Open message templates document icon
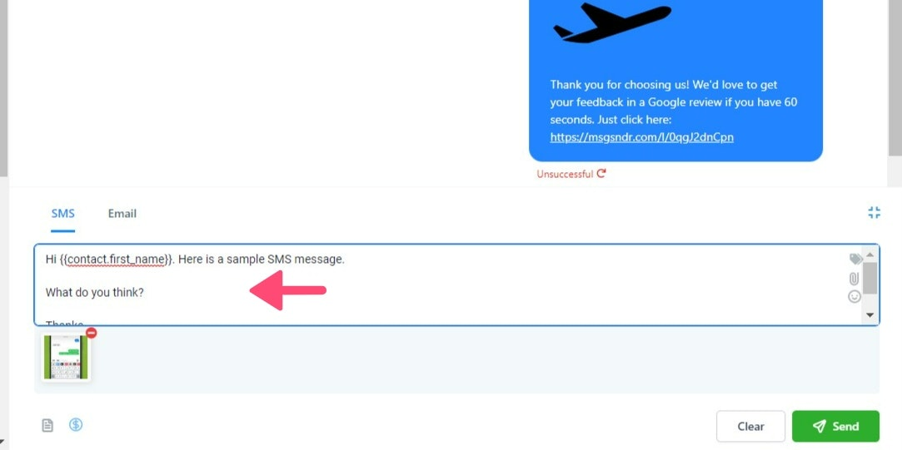The image size is (902, 450). 47,425
